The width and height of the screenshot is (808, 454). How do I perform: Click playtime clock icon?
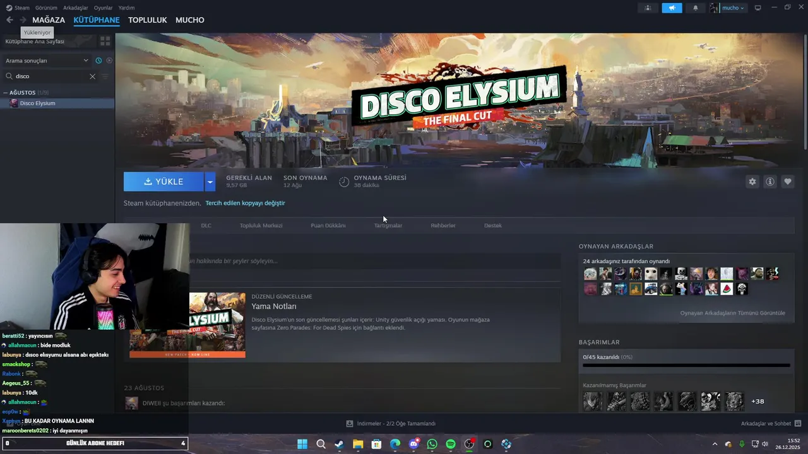tap(344, 182)
